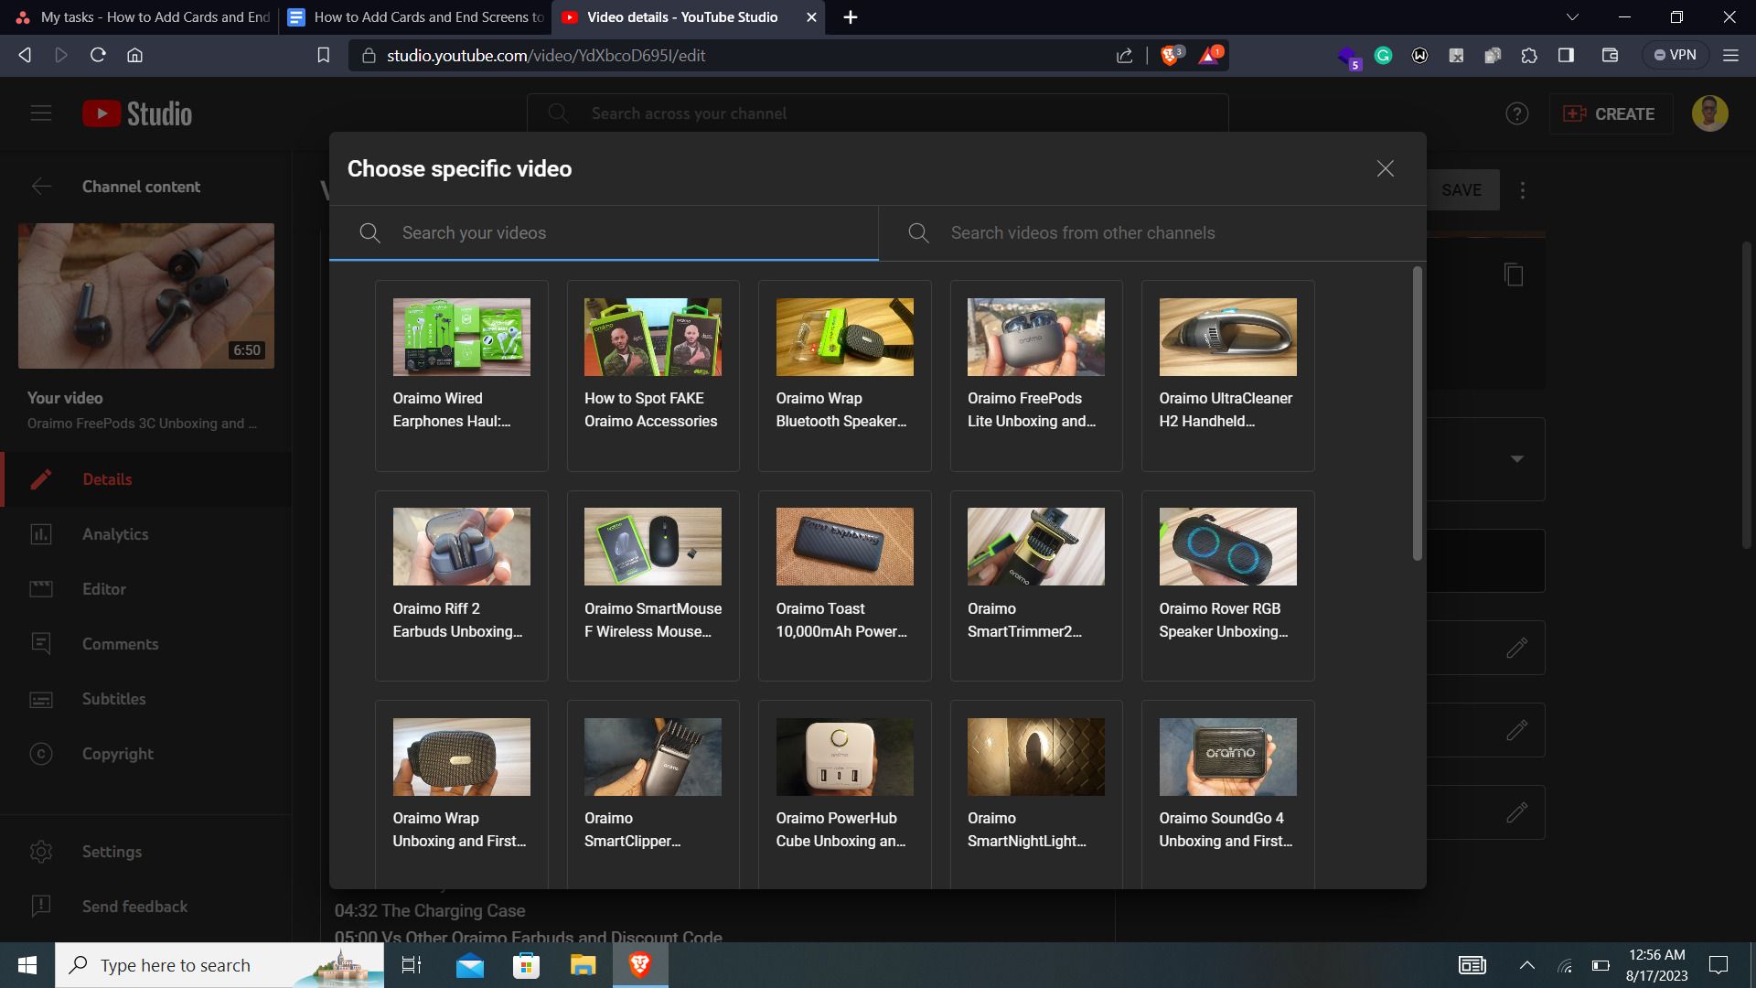Open the Help question mark icon
The image size is (1756, 988).
coord(1516,113)
